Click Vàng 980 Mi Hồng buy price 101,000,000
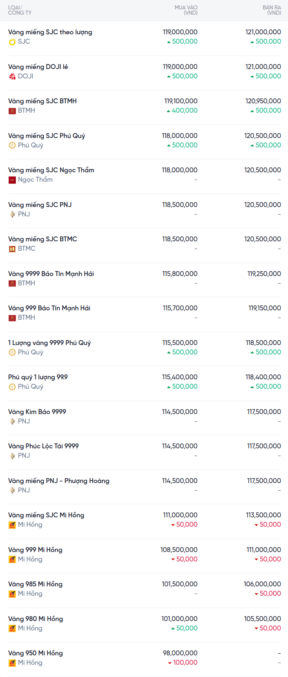The image size is (288, 677). tap(179, 619)
